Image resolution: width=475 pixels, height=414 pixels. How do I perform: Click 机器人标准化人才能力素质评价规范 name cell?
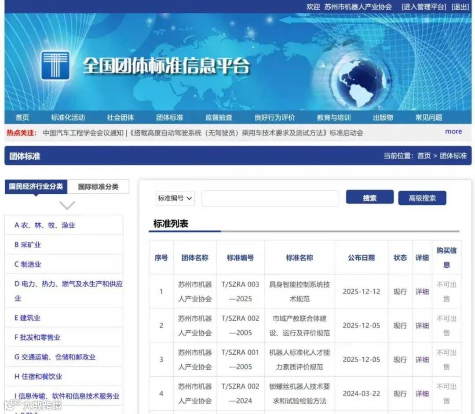pyautogui.click(x=300, y=360)
